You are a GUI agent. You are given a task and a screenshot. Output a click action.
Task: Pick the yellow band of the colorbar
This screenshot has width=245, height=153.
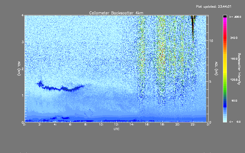point(225,64)
